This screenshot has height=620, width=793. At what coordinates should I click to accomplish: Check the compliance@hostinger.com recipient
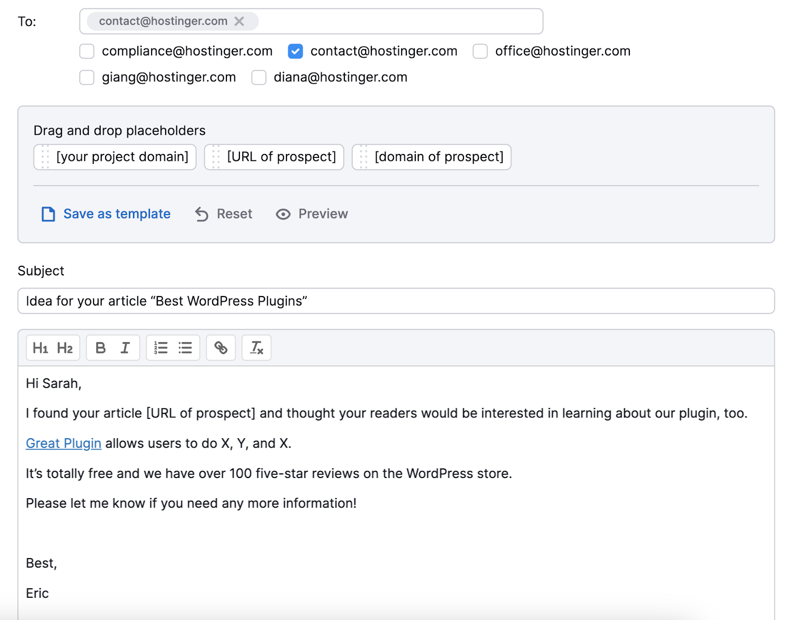87,51
